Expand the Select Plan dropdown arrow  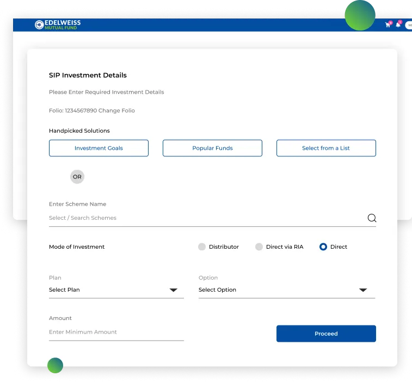(174, 290)
